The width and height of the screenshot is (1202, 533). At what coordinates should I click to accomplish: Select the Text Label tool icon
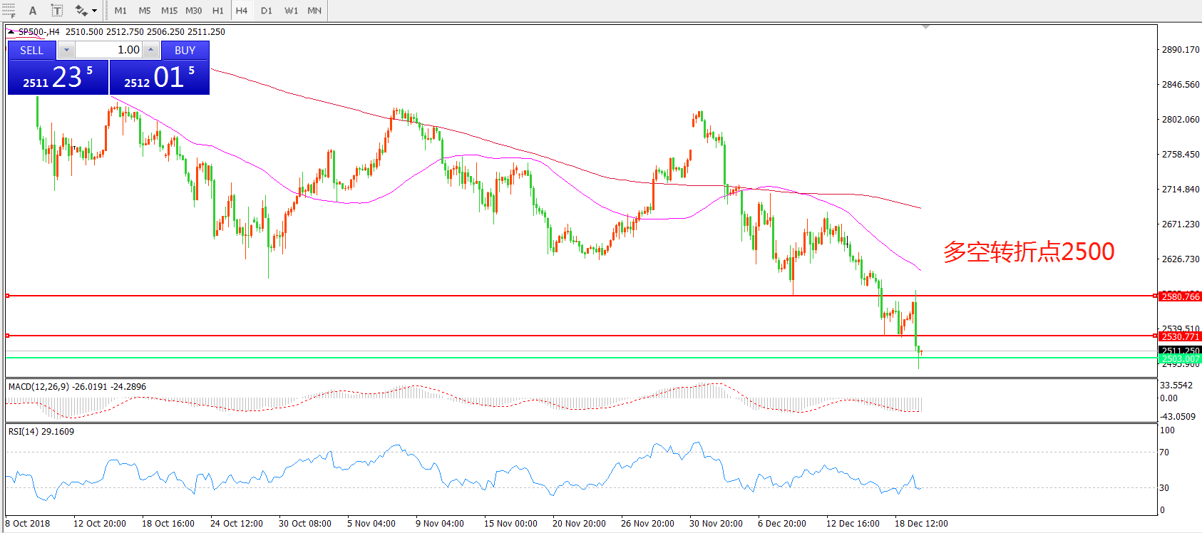click(x=57, y=11)
